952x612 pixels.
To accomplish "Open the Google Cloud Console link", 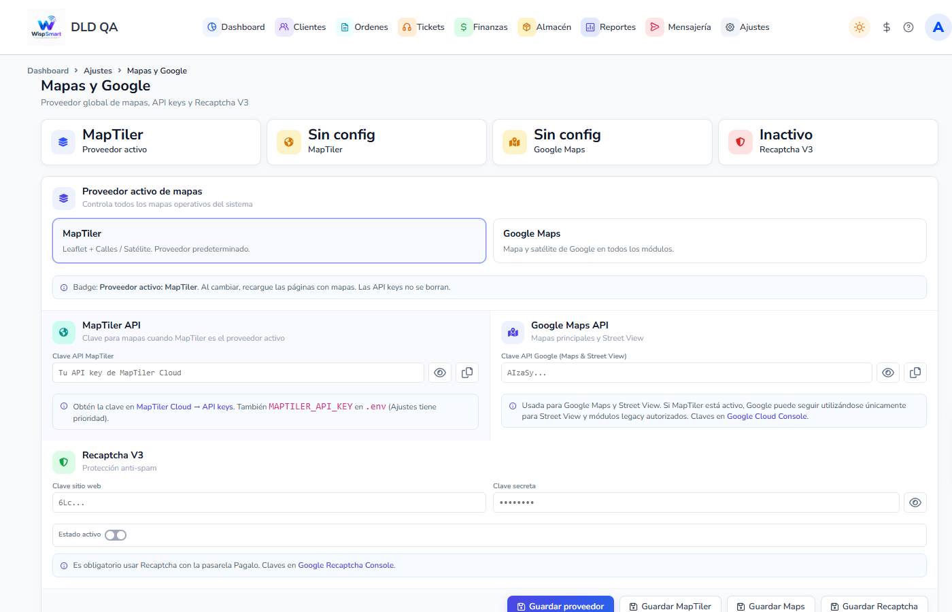I will click(766, 416).
